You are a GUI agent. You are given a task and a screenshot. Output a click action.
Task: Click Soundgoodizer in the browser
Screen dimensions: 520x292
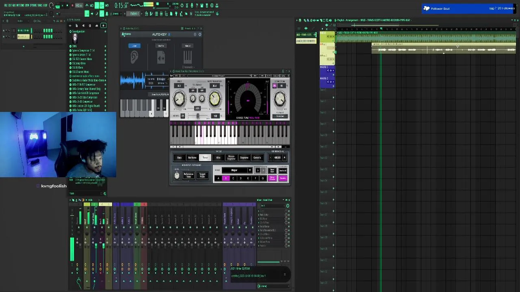79,32
